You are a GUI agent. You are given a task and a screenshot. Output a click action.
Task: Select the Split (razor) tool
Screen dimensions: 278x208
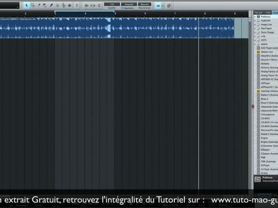pos(39,5)
